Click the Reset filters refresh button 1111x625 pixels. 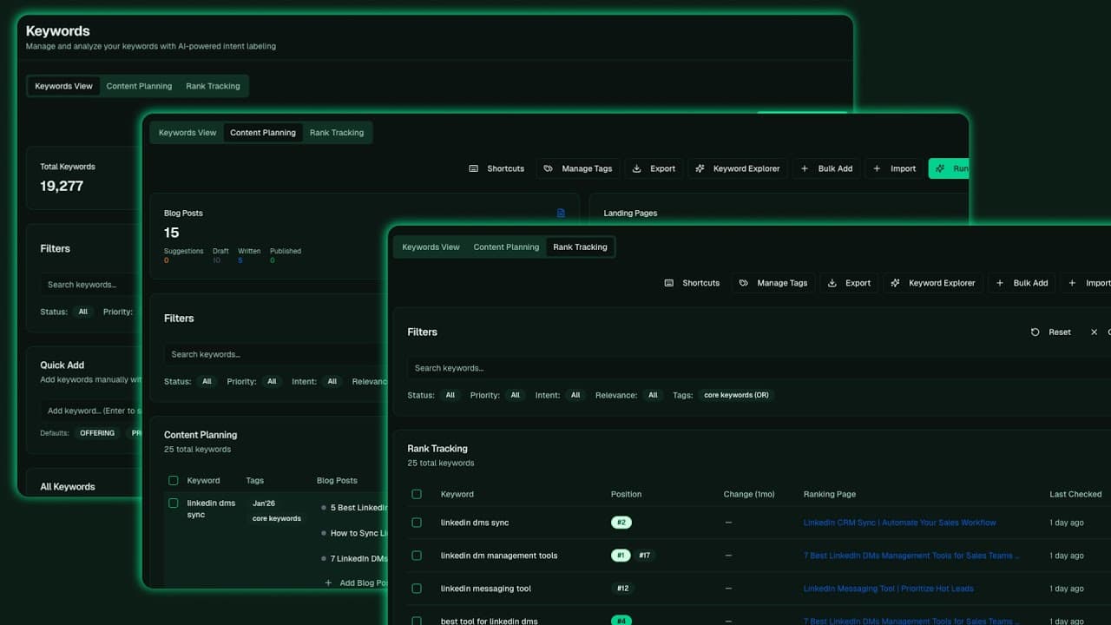click(x=1051, y=332)
